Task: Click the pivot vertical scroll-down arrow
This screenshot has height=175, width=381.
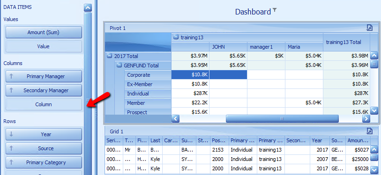Action: click(374, 111)
